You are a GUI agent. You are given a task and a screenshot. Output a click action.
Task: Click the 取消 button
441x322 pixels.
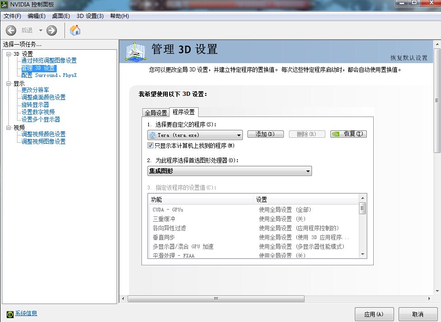click(418, 314)
